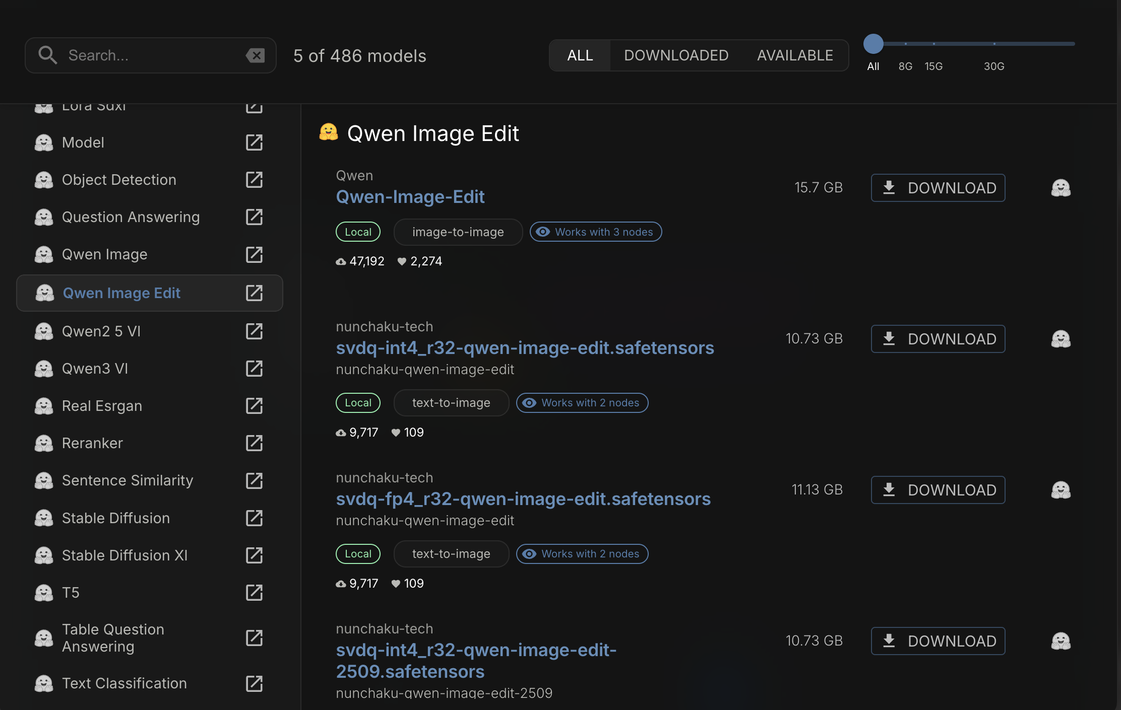Open svdq-fp4_r32-qwen-image-edit.safetensors link
Image resolution: width=1121 pixels, height=710 pixels.
coord(523,499)
